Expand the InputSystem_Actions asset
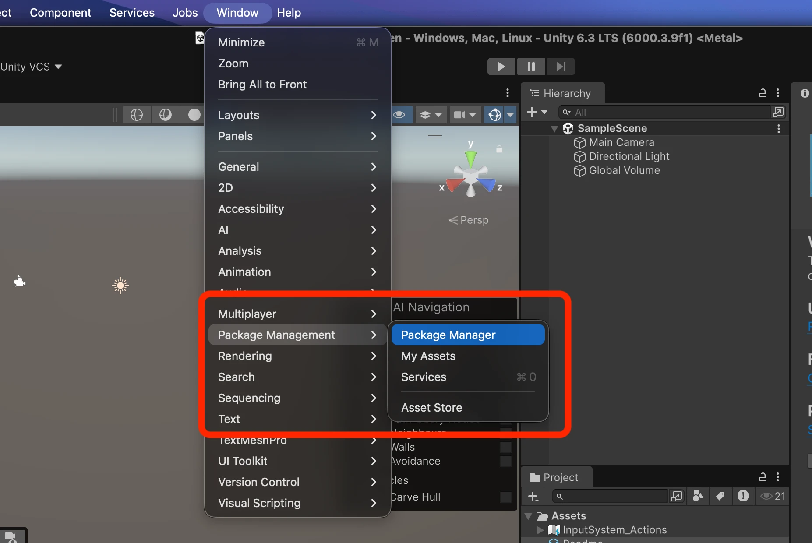Screen dimensions: 812x543 pyautogui.click(x=540, y=530)
